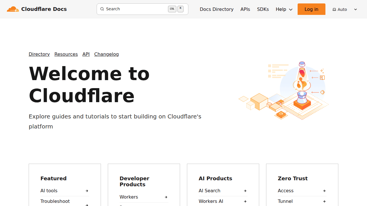
Task: Open the Changelog link
Action: pos(106,54)
